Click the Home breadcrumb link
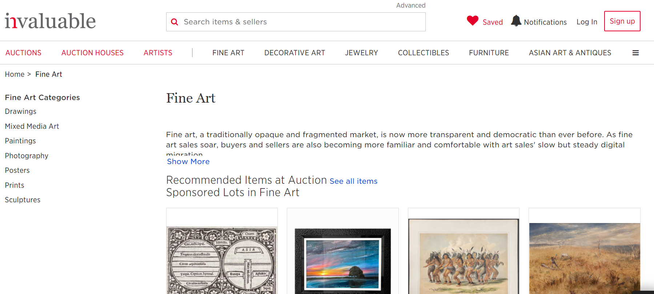 [x=15, y=74]
